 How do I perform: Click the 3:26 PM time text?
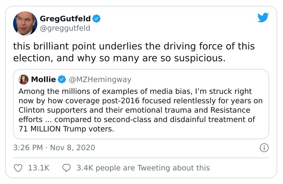pyautogui.click(x=28, y=148)
